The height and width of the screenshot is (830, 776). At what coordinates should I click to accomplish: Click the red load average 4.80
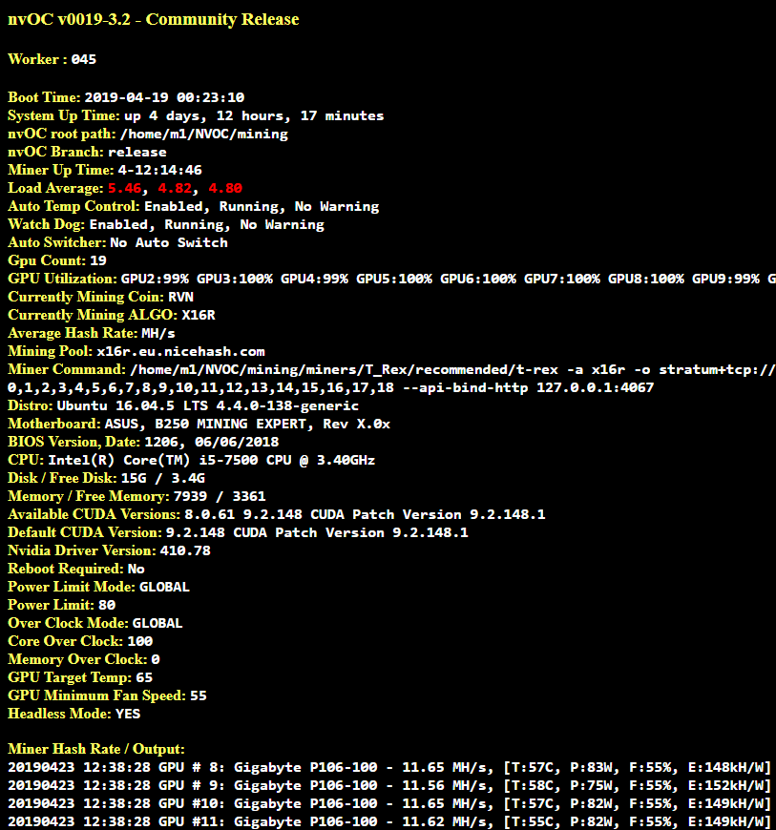(x=225, y=189)
